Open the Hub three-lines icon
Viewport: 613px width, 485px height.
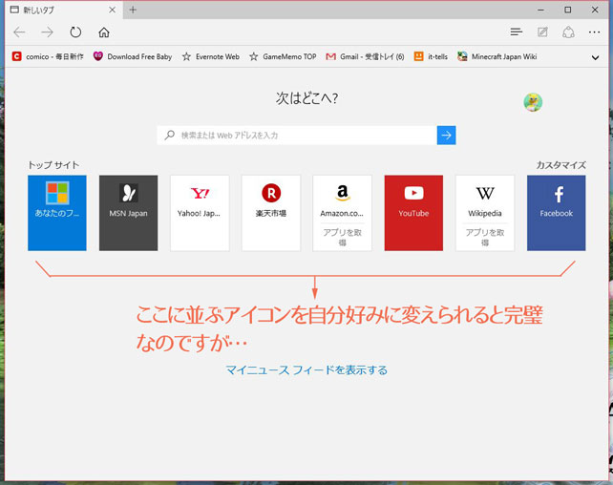517,32
